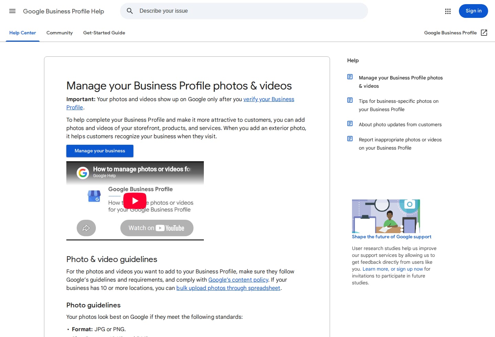
Task: Click the search magnifier icon
Action: click(x=130, y=11)
